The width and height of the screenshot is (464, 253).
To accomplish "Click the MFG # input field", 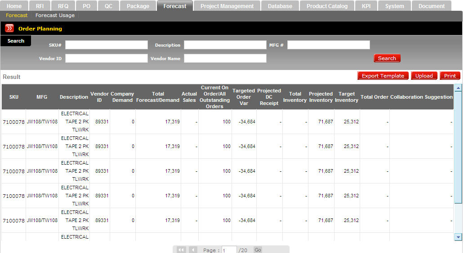I will (328, 45).
